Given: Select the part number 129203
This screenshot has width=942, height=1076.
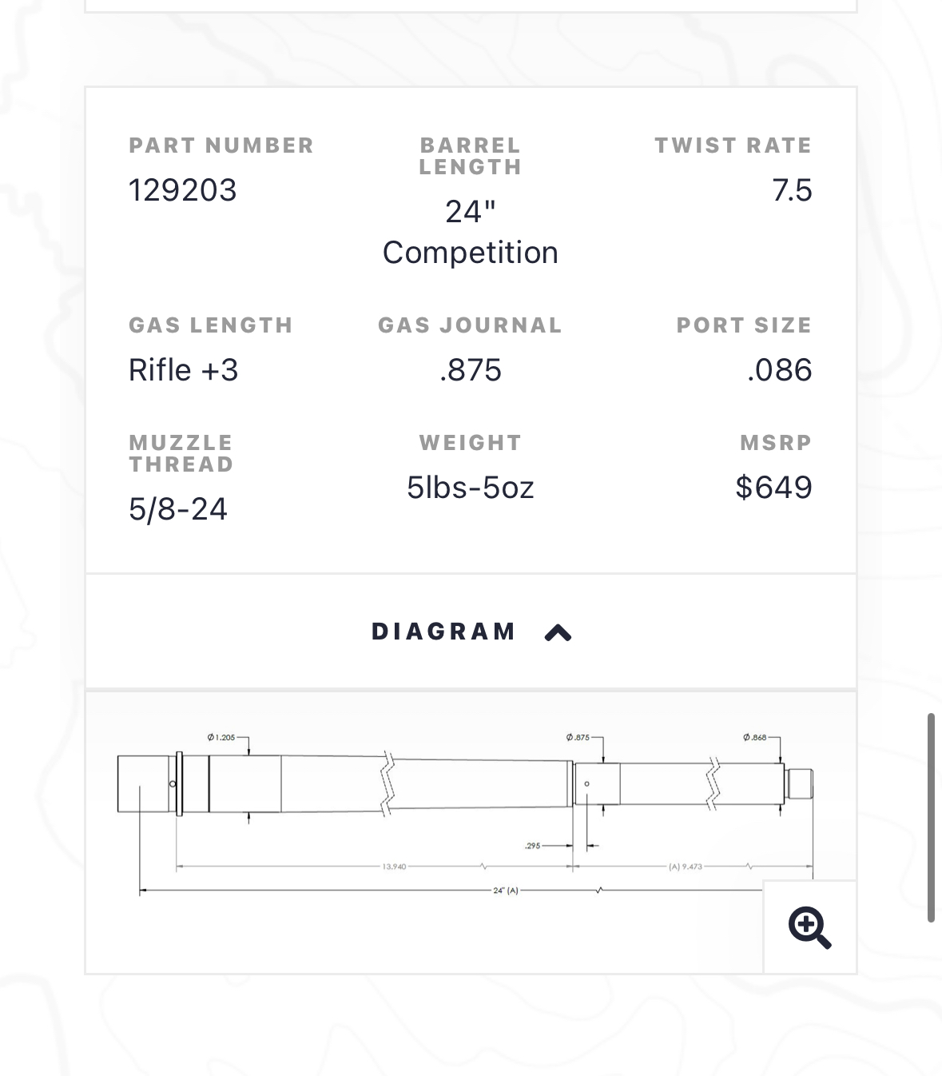Looking at the screenshot, I should coord(182,190).
